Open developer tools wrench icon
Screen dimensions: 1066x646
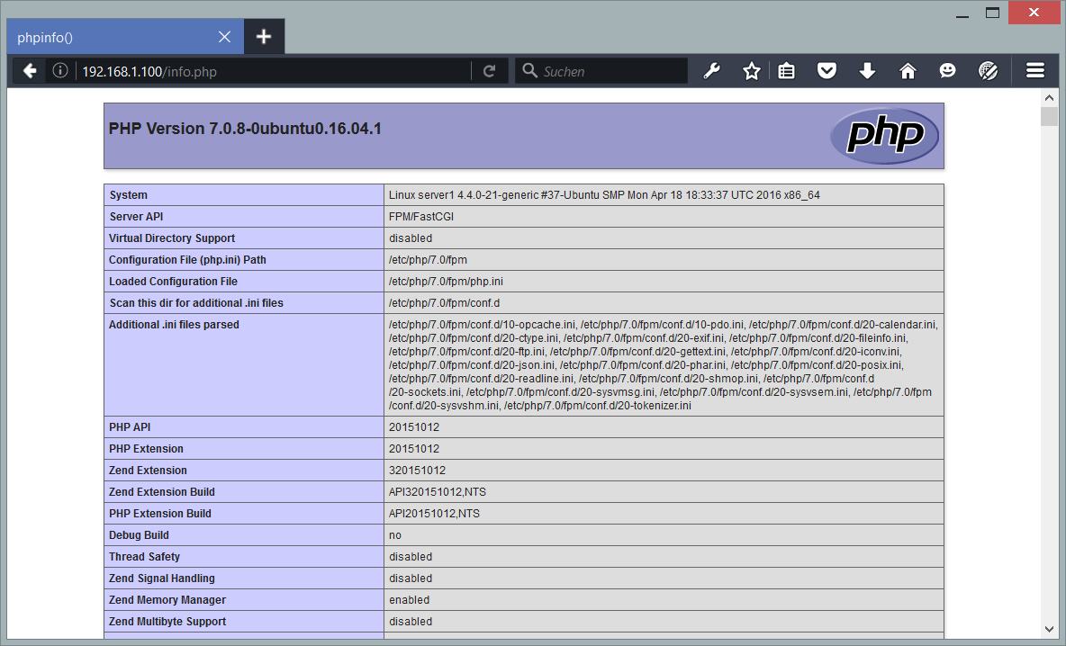711,71
